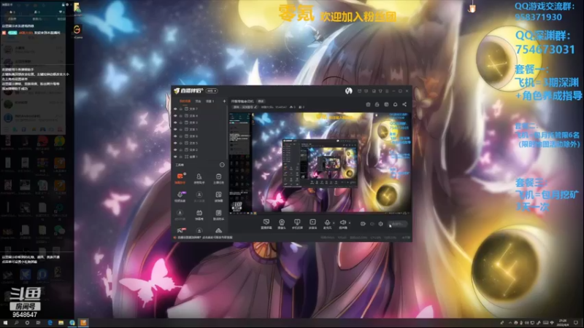Add a multimedia source

tap(313, 224)
